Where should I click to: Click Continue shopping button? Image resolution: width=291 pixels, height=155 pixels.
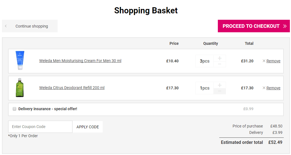[x=30, y=26]
